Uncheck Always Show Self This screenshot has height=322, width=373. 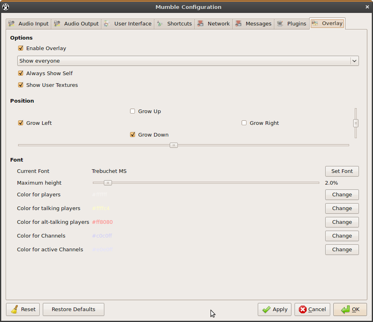[x=21, y=73]
